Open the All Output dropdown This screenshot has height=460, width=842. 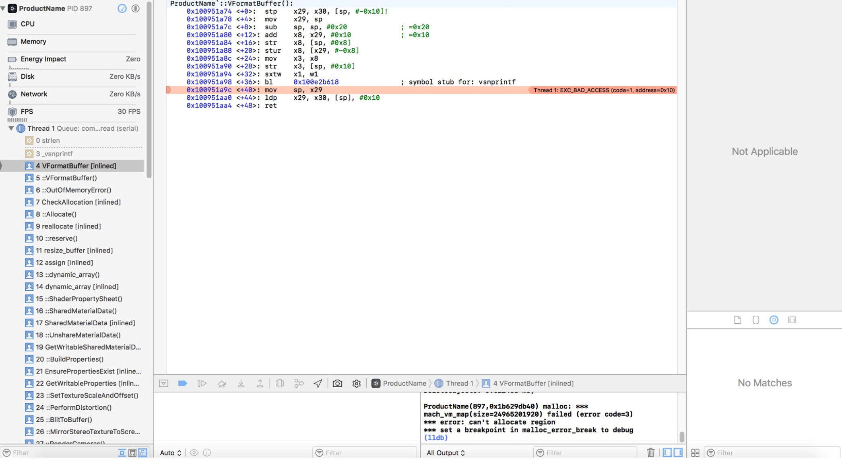446,453
